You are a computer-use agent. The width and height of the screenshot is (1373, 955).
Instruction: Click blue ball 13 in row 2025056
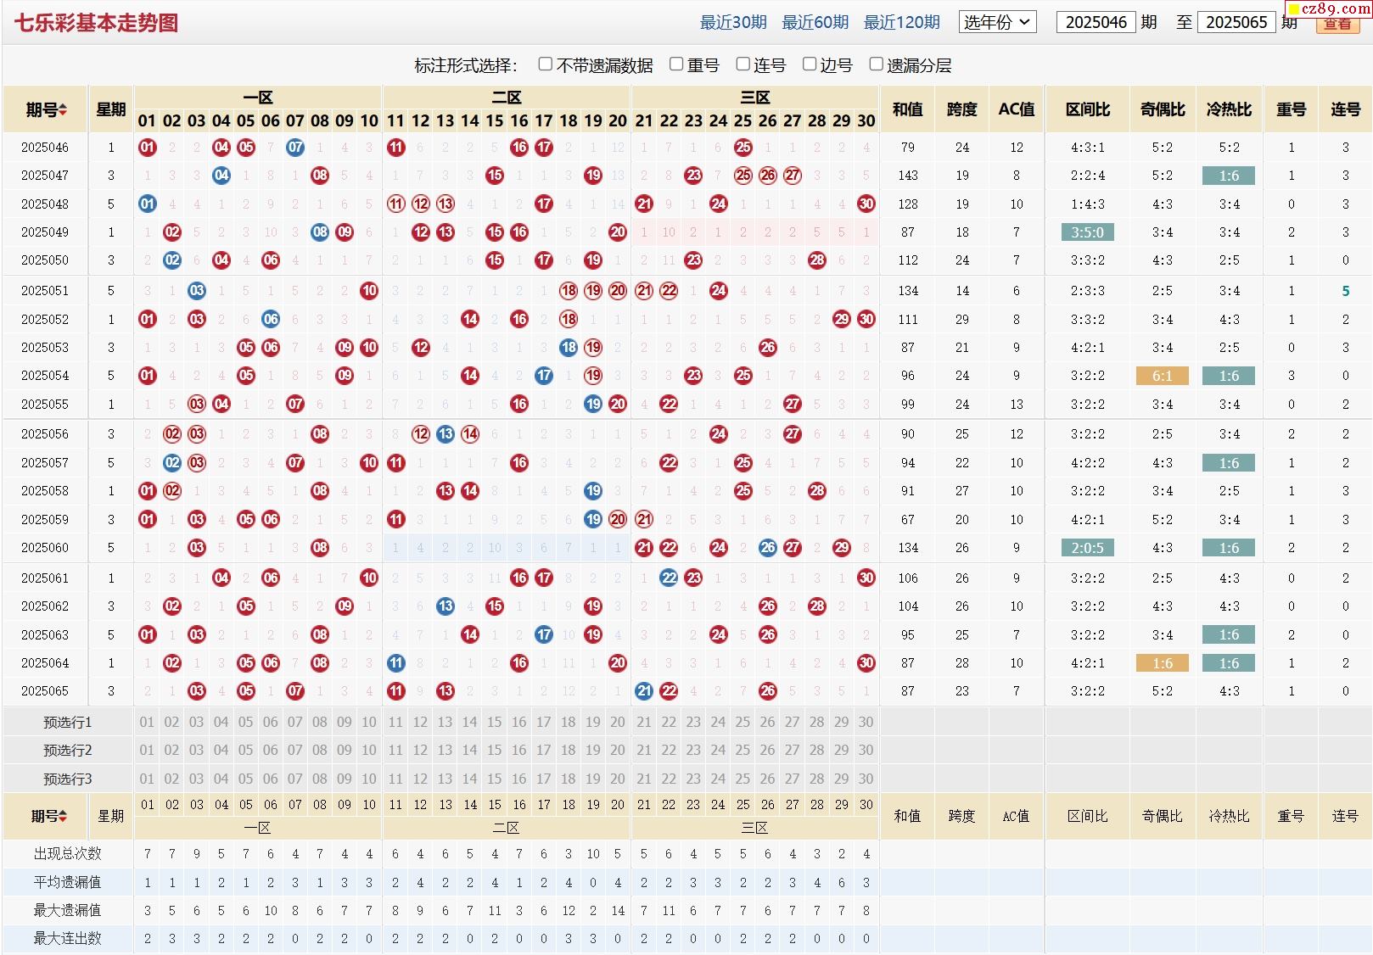(x=445, y=434)
